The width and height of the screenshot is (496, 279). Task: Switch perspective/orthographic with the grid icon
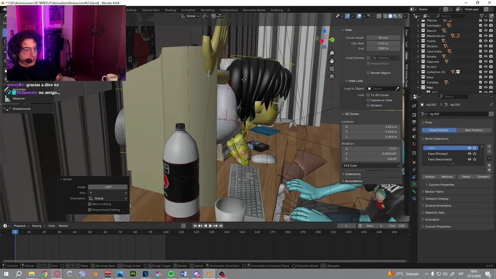pos(332,76)
